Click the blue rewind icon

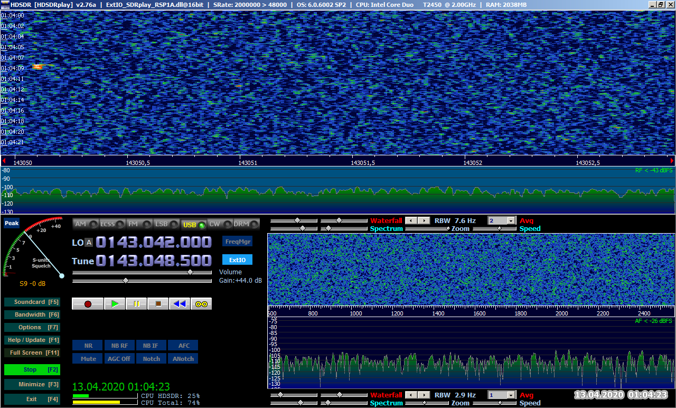point(180,304)
